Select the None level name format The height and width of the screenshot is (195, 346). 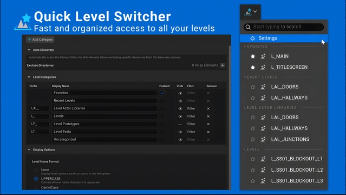coord(36,170)
